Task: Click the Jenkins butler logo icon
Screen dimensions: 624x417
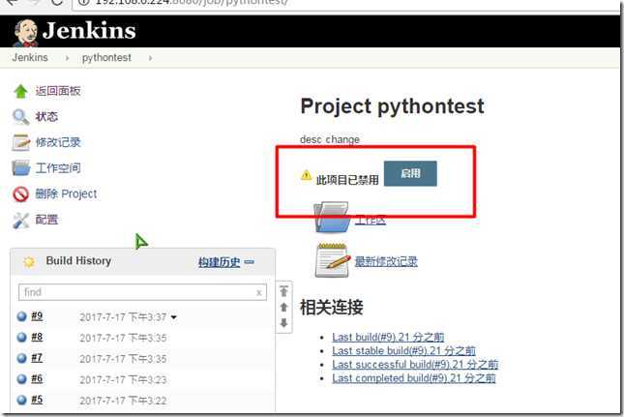Action: pos(25,32)
